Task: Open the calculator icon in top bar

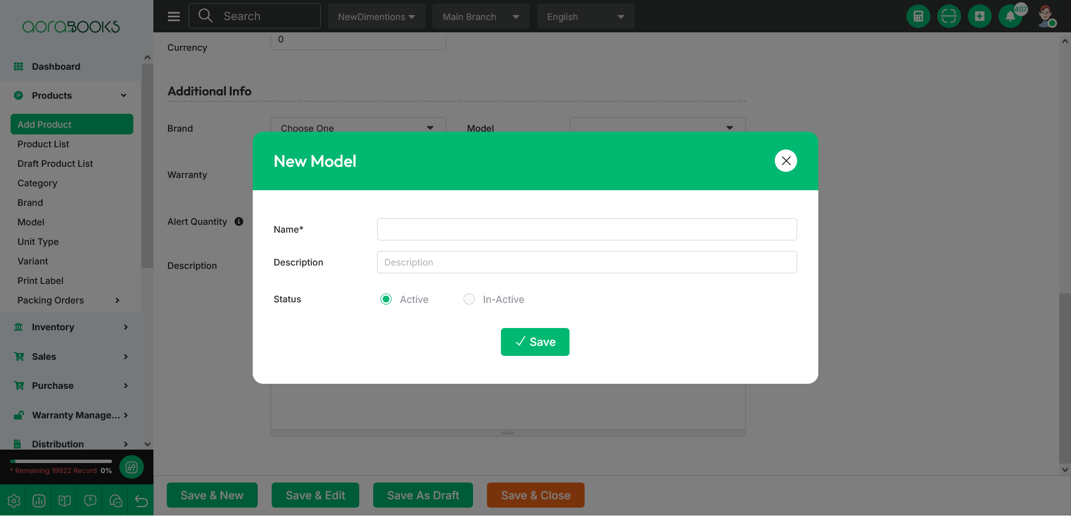Action: tap(918, 16)
